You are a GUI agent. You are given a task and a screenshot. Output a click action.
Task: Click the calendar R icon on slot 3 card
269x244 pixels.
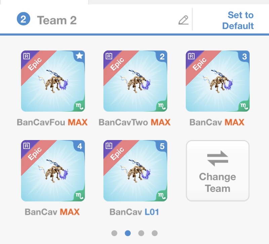191,56
